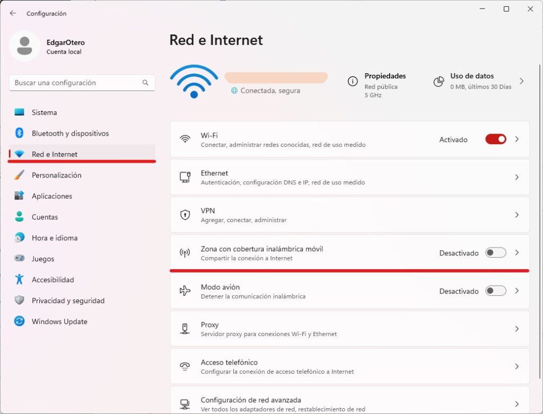Click the Personalización paintbrush icon
543x414 pixels.
pos(20,175)
